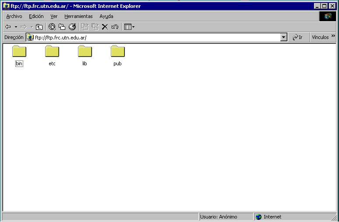Show the Folders pane icon
Viewport: 339px width, 222px height.
(62, 27)
